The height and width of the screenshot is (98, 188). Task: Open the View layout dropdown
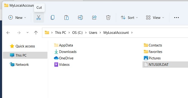pyautogui.click(x=155, y=18)
